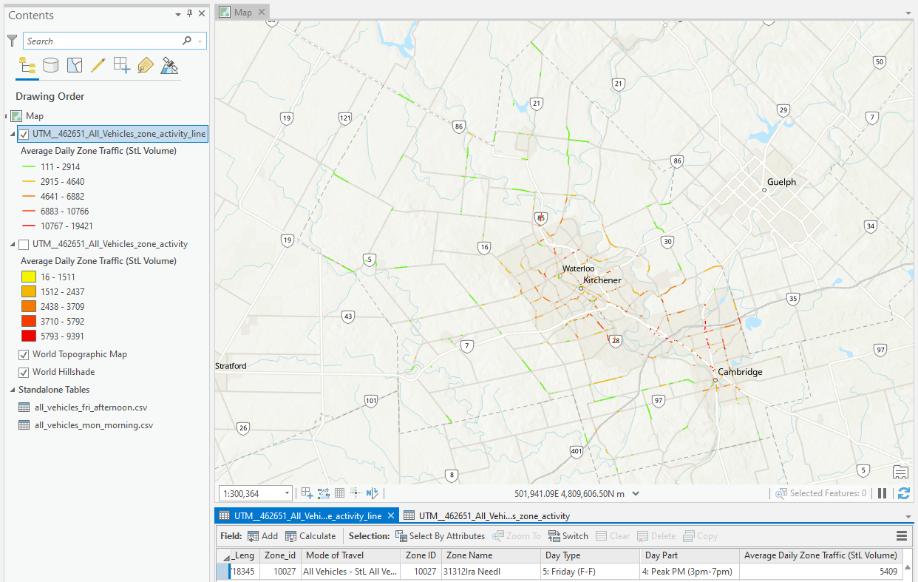The image size is (918, 582).
Task: Uncheck the zone_activity_line layer checkbox
Action: click(24, 135)
